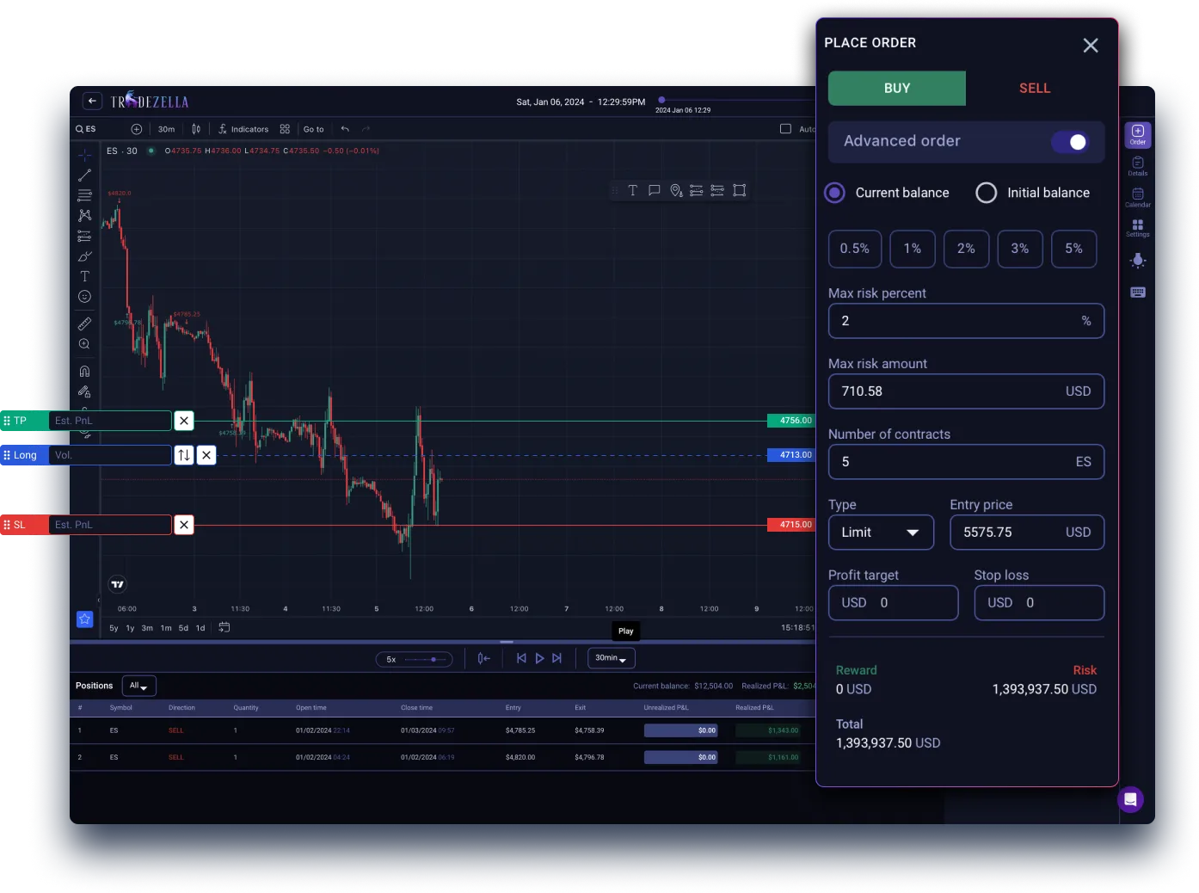Remove the TP line with its X
Viewport: 1199px width, 893px height.
pyautogui.click(x=184, y=421)
